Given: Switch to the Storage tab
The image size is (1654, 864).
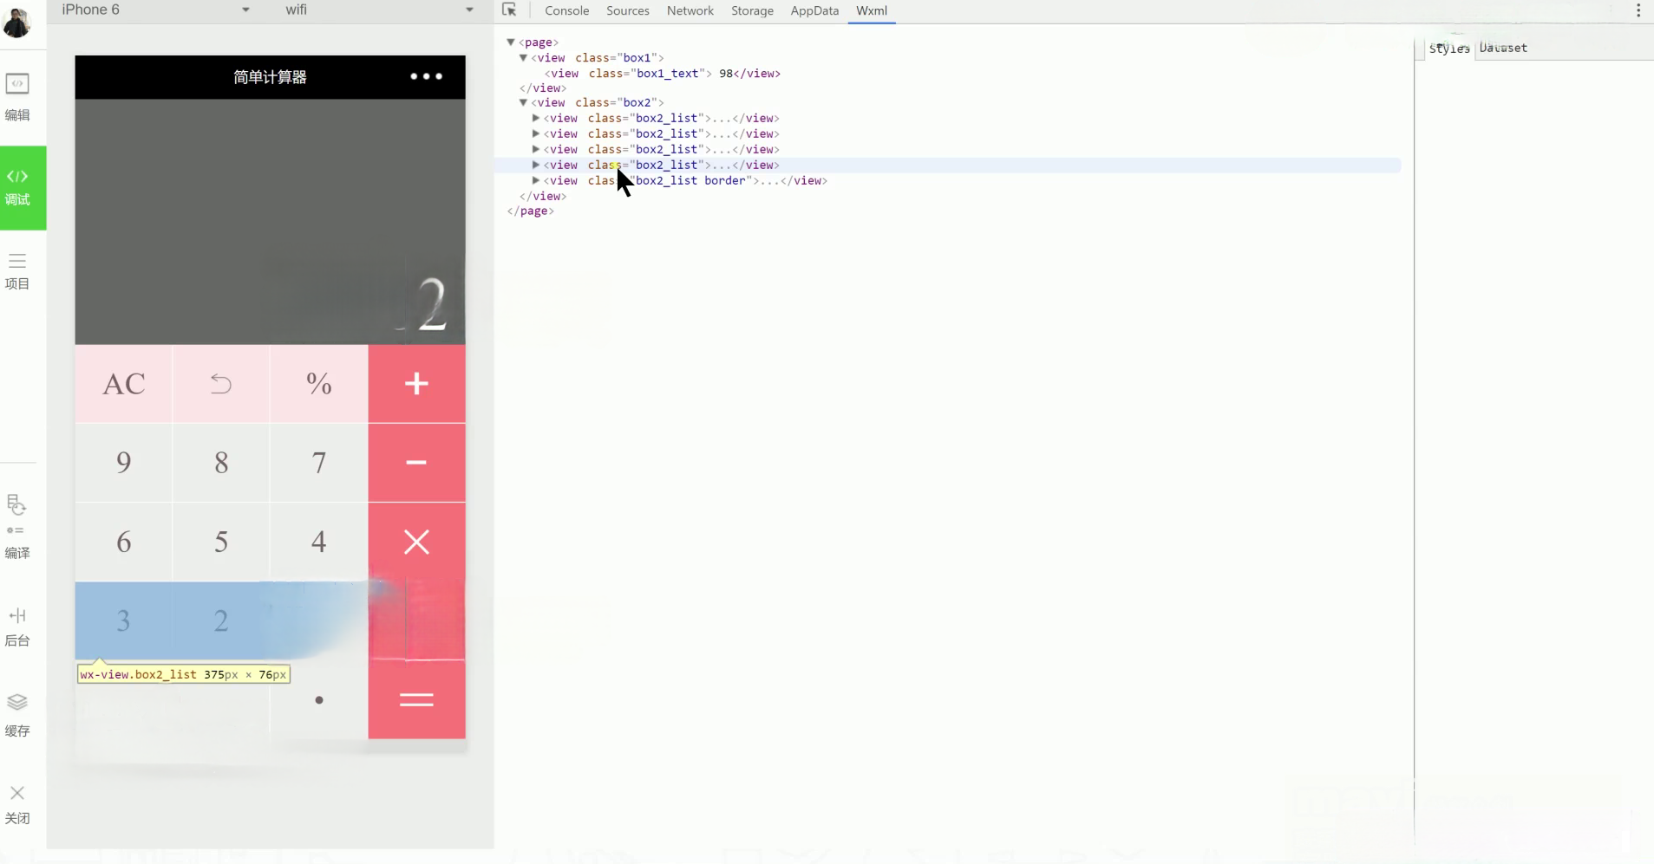Looking at the screenshot, I should pos(752,10).
